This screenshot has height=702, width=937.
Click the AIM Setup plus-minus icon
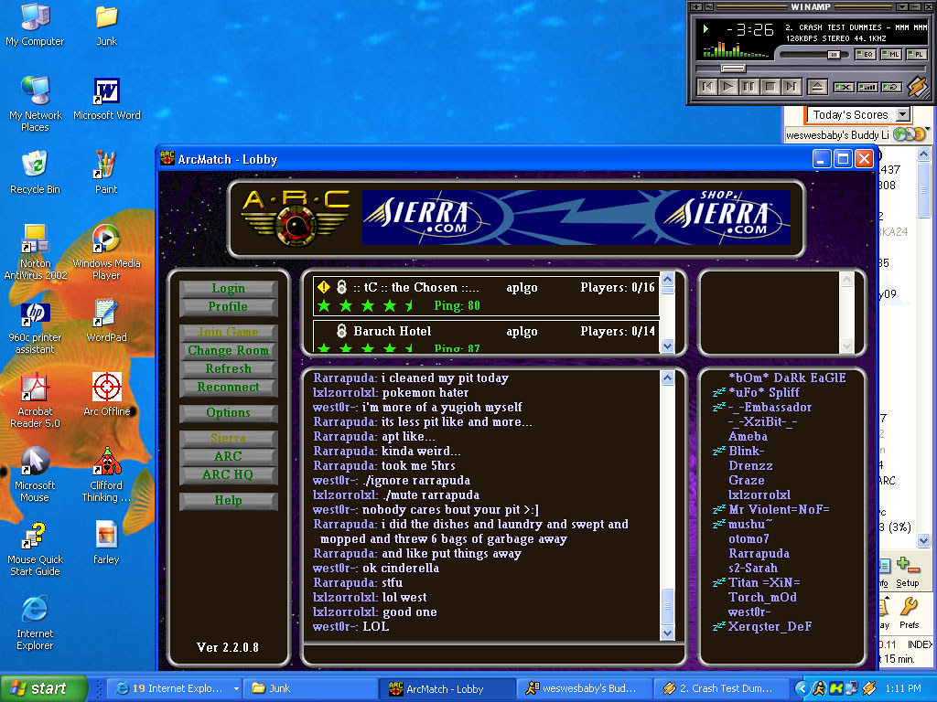point(907,566)
